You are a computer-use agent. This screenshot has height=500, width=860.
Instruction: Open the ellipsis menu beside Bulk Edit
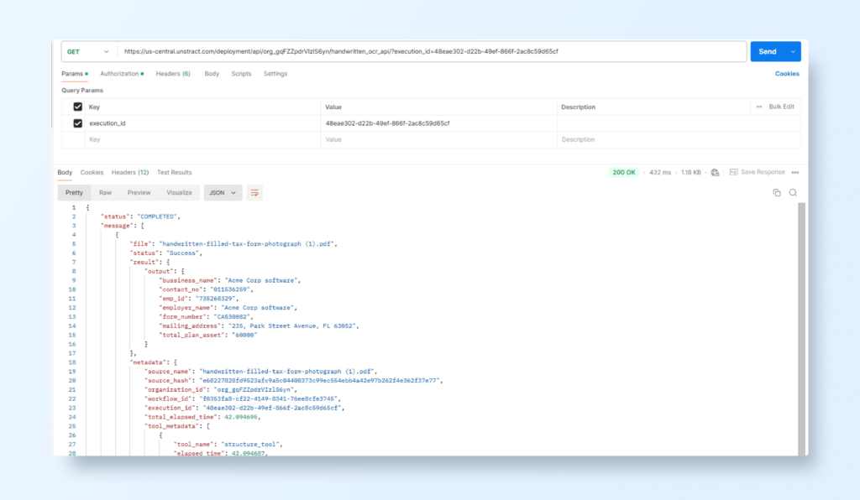(x=759, y=107)
